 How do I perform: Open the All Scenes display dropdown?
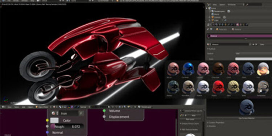[x=236, y=5]
